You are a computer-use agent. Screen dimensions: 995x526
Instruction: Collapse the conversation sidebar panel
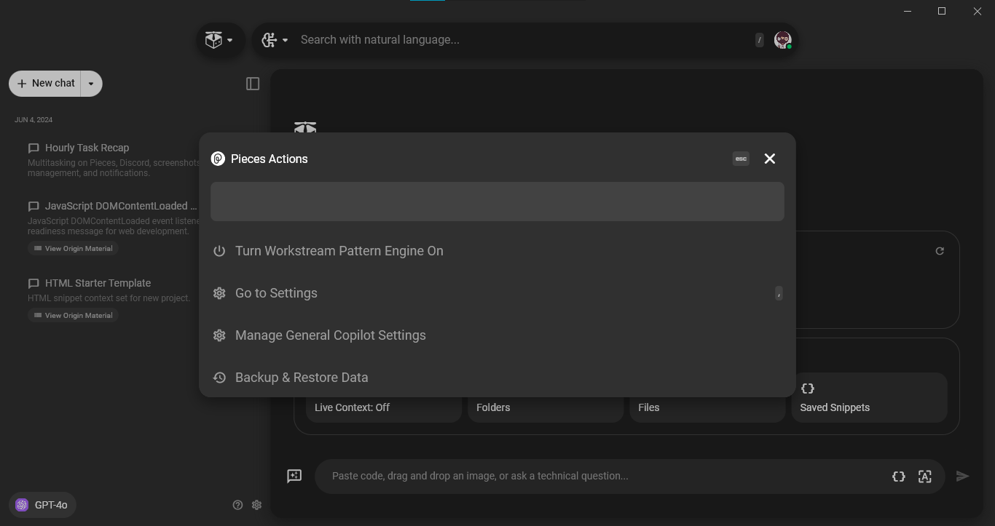pyautogui.click(x=253, y=84)
